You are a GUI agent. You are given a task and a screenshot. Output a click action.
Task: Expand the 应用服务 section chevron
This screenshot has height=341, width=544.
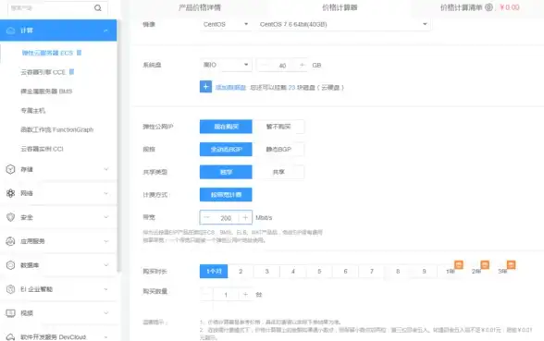click(x=106, y=241)
